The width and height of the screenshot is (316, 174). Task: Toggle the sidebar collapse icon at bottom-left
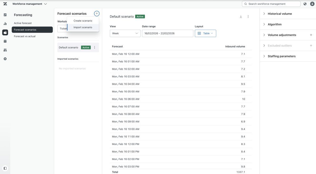[x=5, y=168]
